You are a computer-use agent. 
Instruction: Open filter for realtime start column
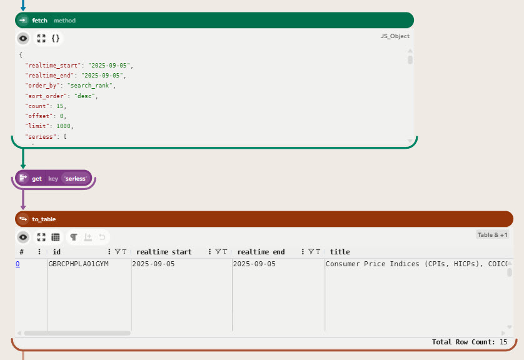pos(217,252)
